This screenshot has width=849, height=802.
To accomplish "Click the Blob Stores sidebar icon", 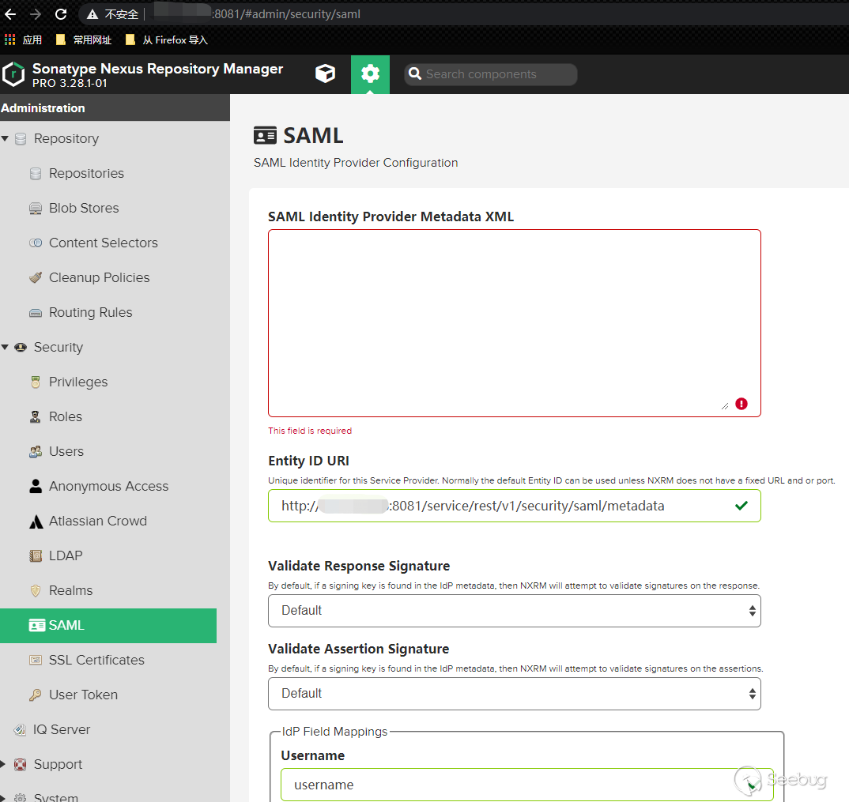I will click(36, 209).
